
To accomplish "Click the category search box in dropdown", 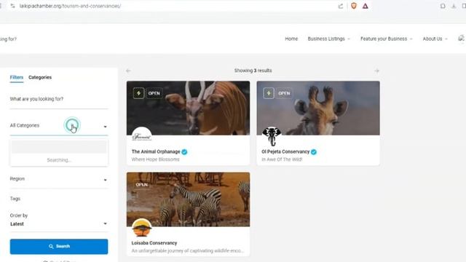I will tap(59, 147).
